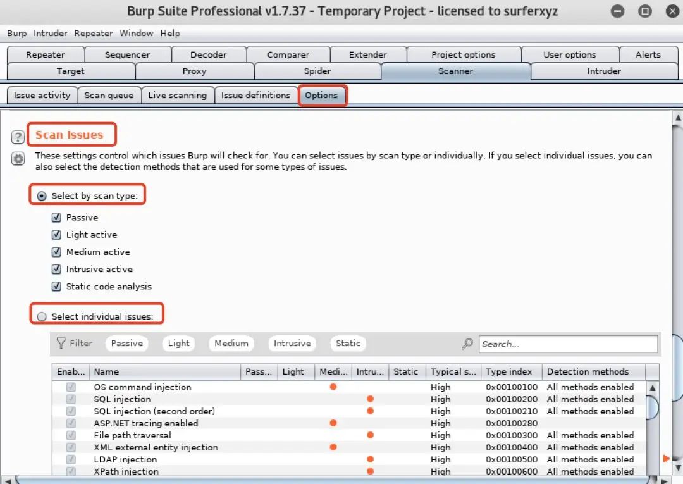This screenshot has width=683, height=484.
Task: Click the main panel scrollbar down arrow
Action: click(x=678, y=468)
